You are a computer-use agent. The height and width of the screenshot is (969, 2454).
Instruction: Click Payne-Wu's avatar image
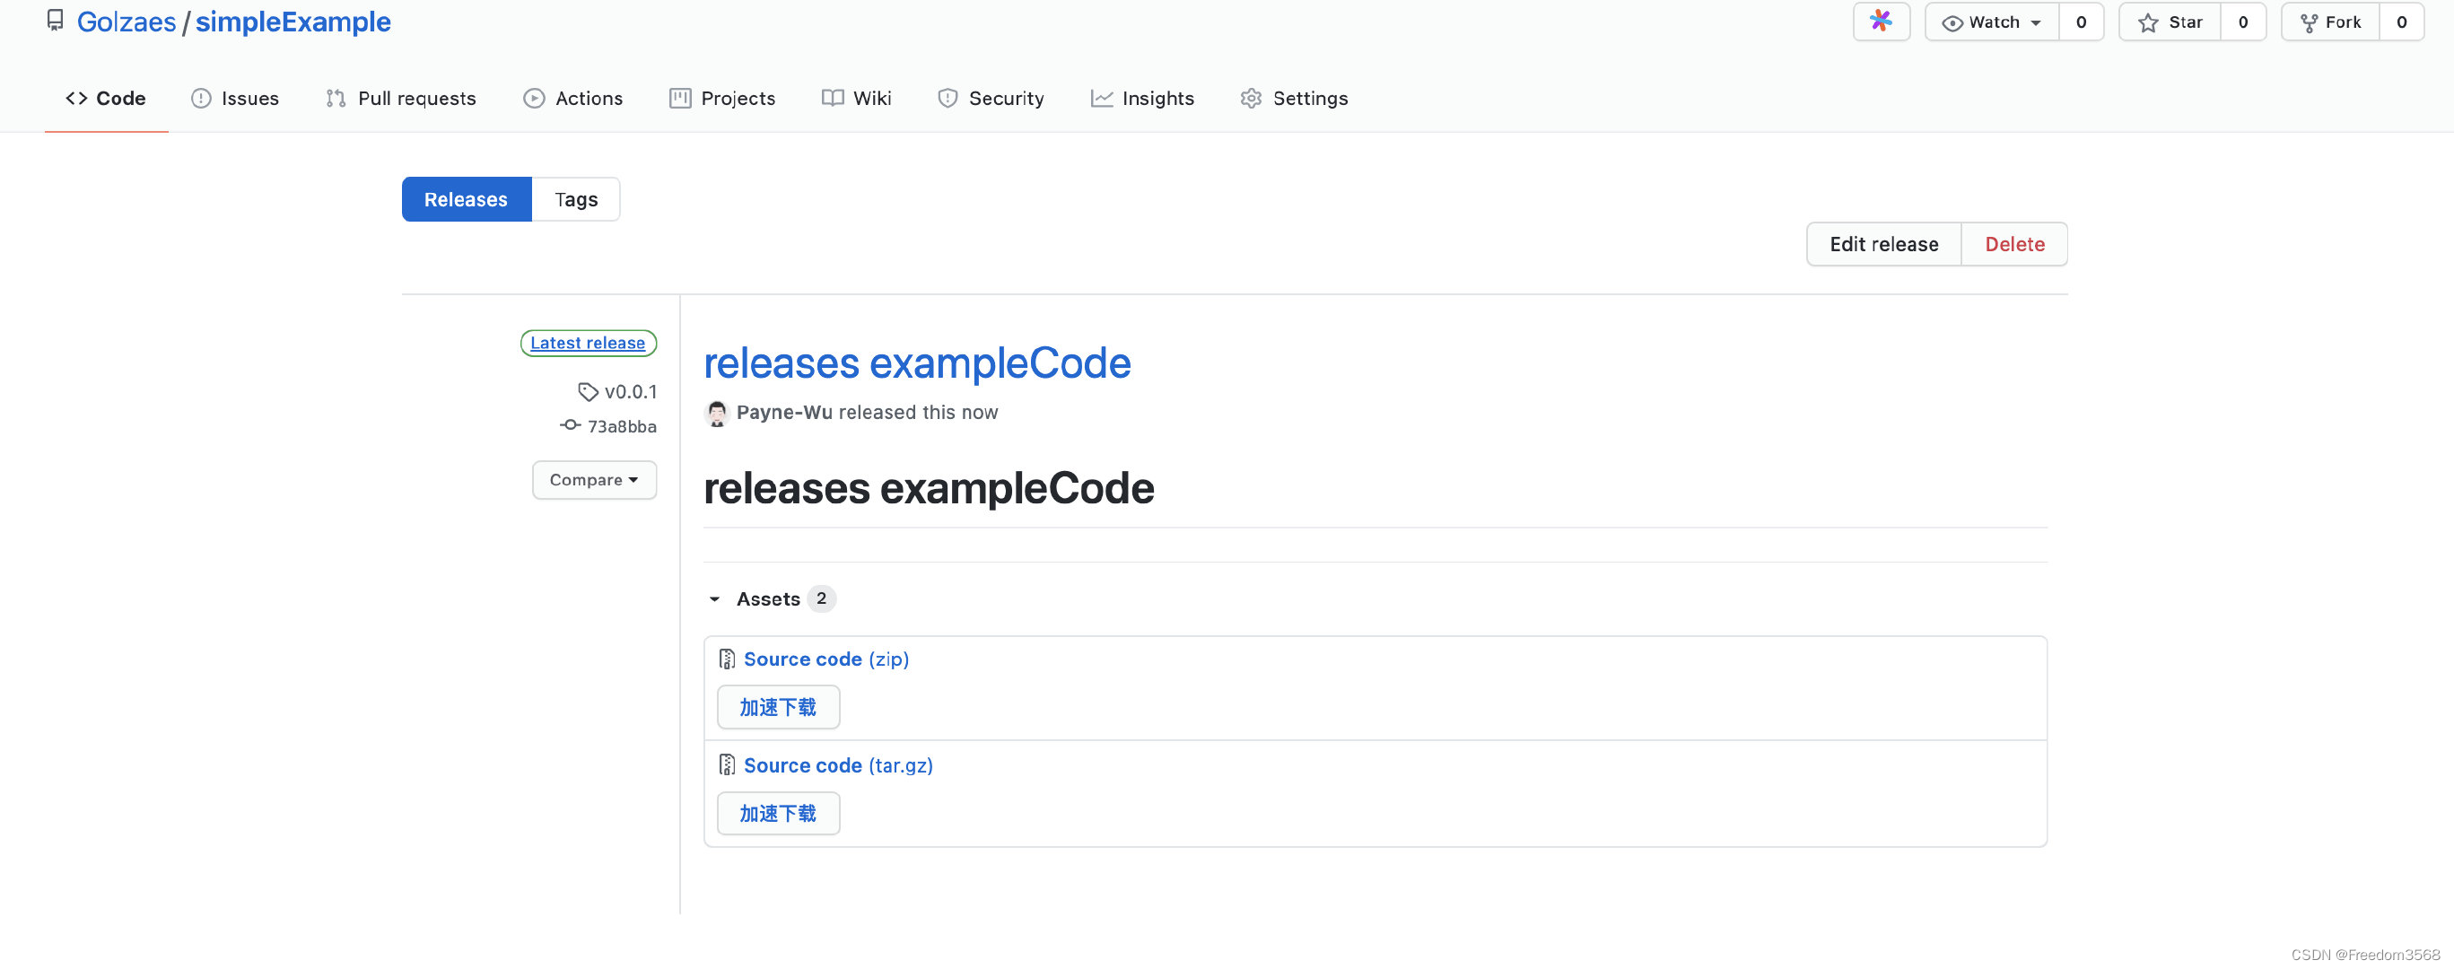coord(716,413)
